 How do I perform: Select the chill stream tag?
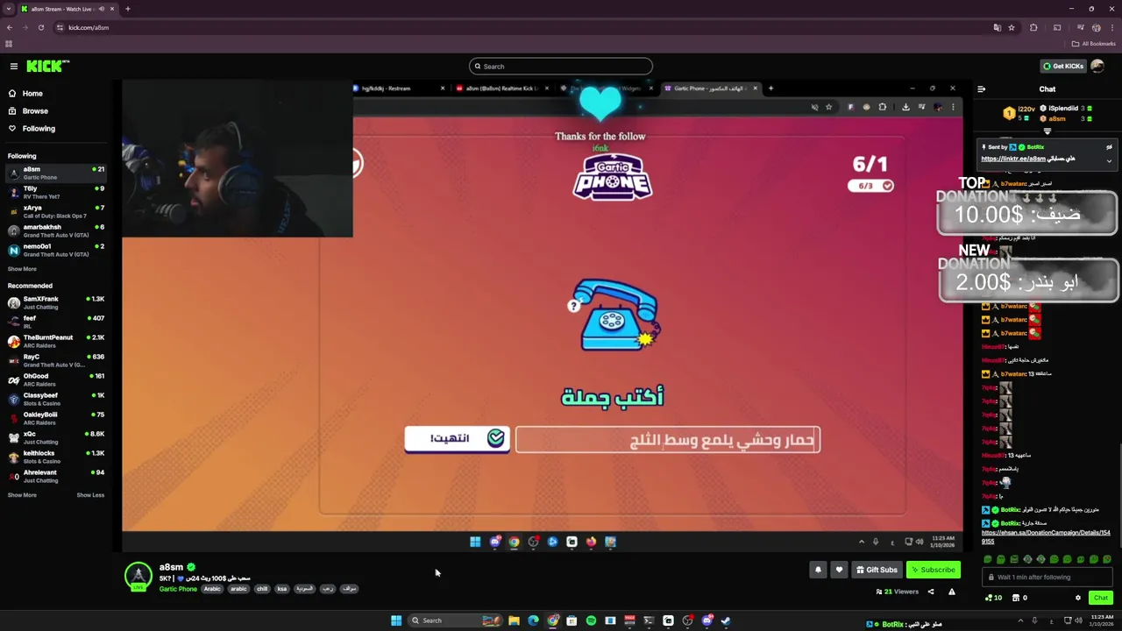point(262,589)
